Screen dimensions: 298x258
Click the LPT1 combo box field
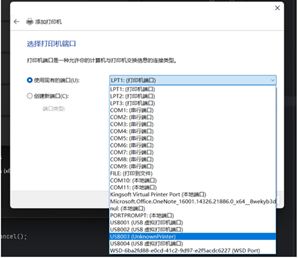(193, 80)
